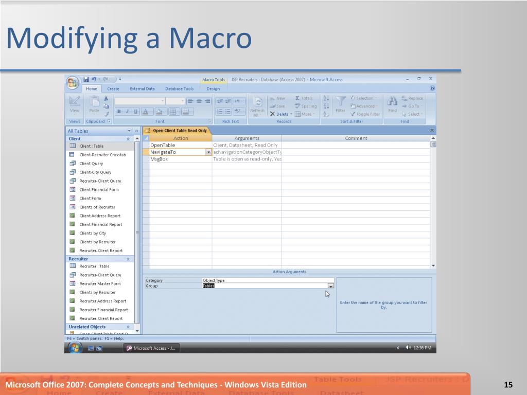Collapse the Client group in navigation pane
Viewport: 527px width, 395px height.
click(x=128, y=139)
